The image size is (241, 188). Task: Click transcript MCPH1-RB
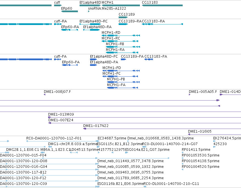[x=115, y=44]
